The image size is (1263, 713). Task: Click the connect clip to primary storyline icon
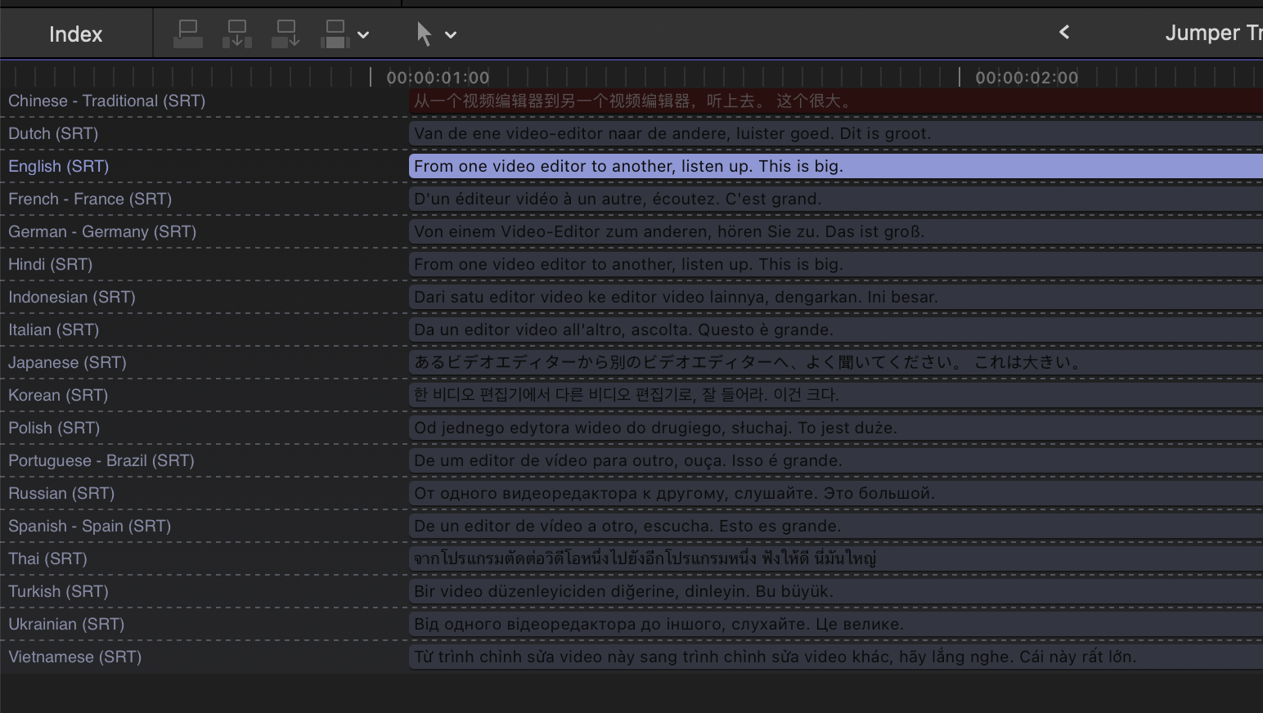pos(188,34)
